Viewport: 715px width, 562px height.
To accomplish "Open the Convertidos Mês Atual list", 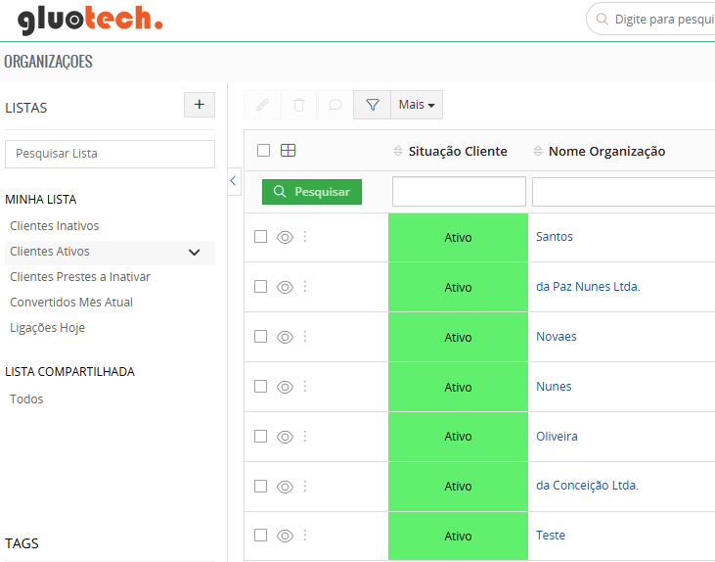I will point(71,303).
